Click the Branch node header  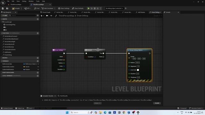[x=95, y=50]
